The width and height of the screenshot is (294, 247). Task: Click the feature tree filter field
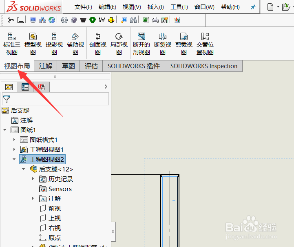point(55,99)
